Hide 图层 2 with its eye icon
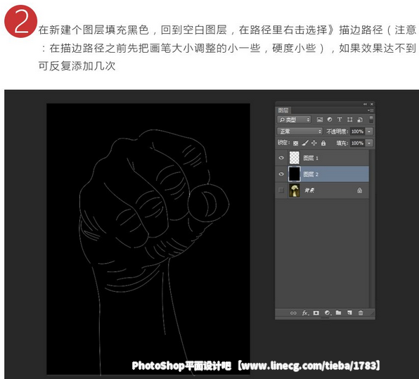This screenshot has width=419, height=379. tap(281, 174)
